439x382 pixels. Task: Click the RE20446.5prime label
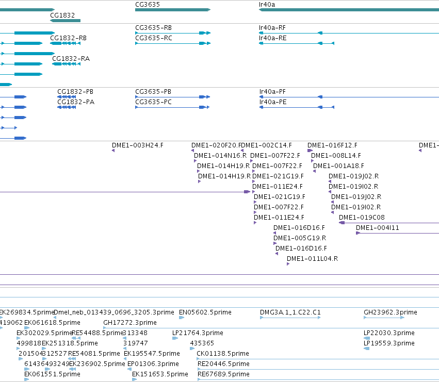[223, 364]
